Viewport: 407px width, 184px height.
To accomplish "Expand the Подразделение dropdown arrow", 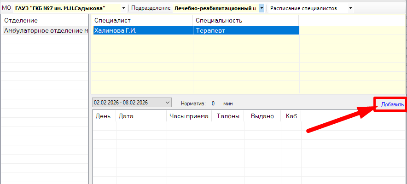I will (x=262, y=8).
